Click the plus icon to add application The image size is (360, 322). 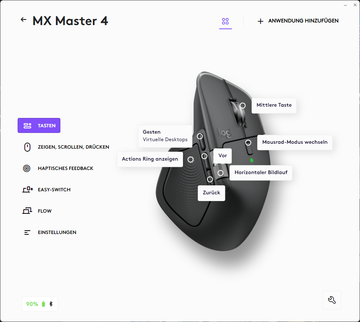(x=261, y=21)
